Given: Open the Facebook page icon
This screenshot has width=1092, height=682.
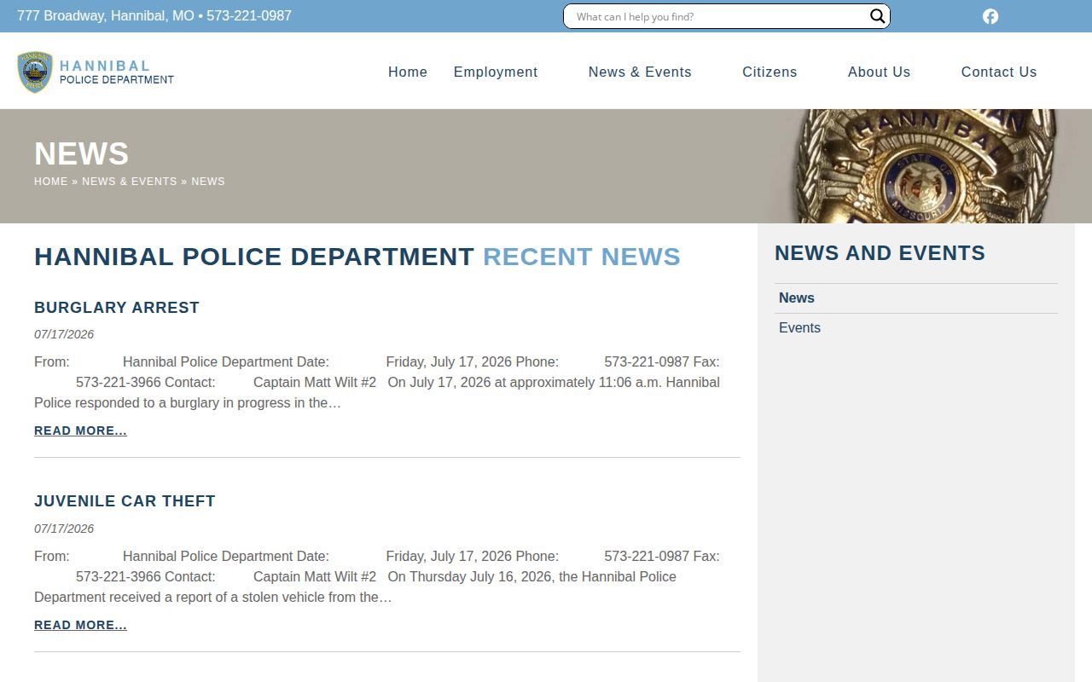Looking at the screenshot, I should coord(990,16).
